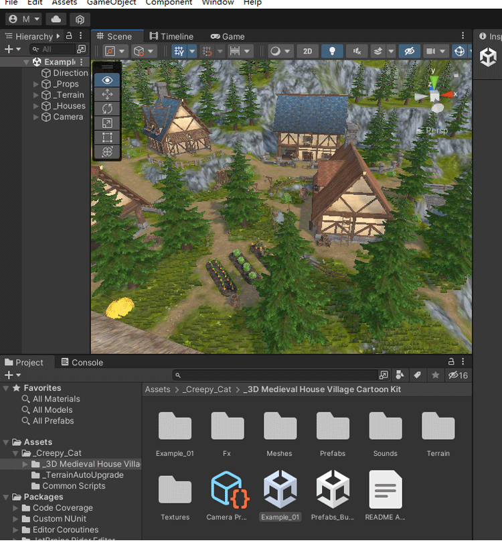Activate the View hand tool (eye icon)

pos(107,80)
